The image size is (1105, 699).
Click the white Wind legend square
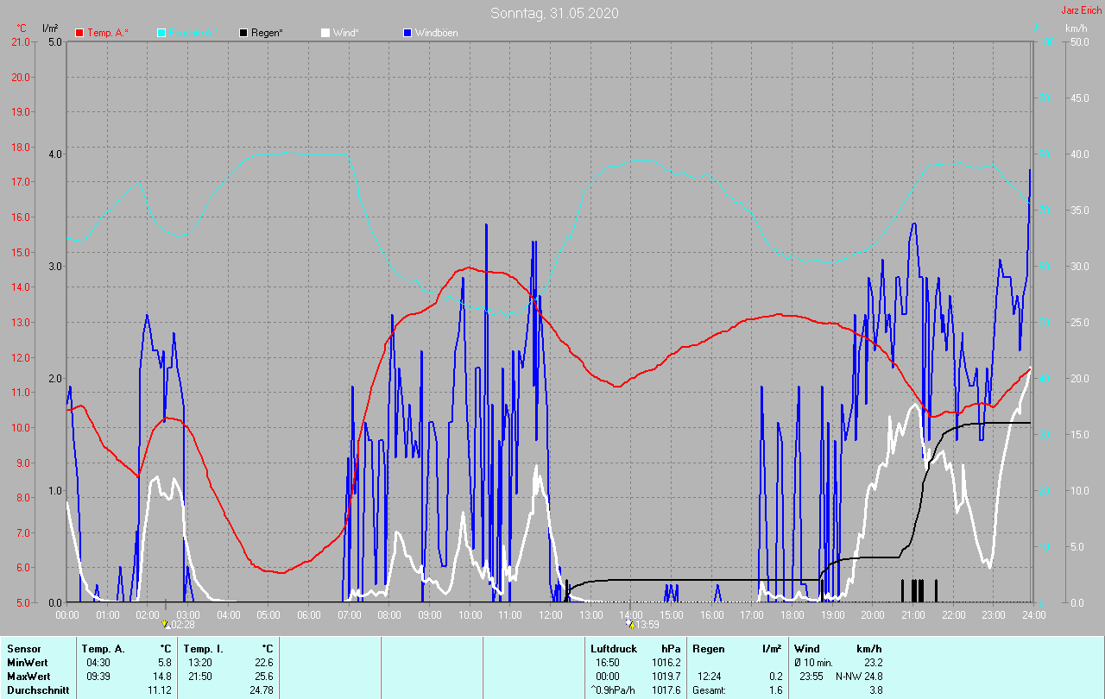point(325,33)
